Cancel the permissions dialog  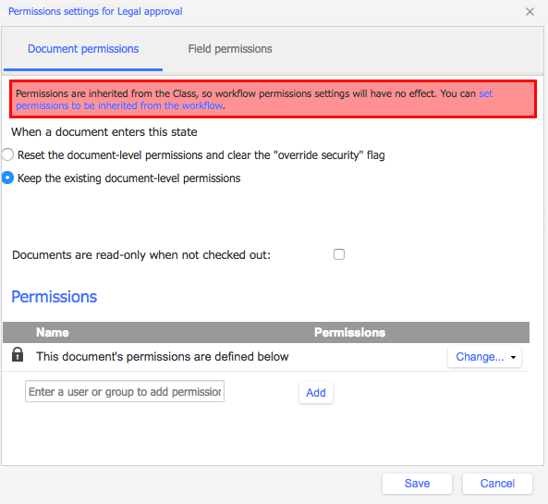[x=497, y=484]
